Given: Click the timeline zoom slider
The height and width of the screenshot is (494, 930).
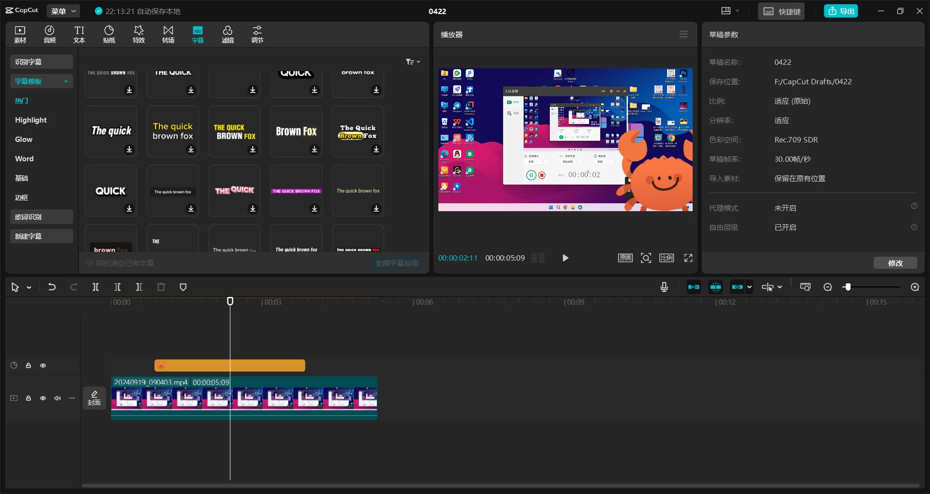Looking at the screenshot, I should coord(871,287).
